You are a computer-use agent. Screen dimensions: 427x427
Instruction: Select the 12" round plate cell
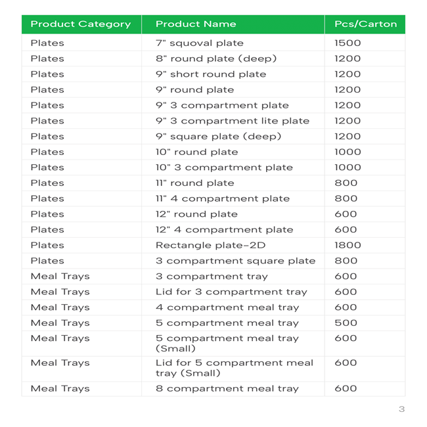(196, 214)
